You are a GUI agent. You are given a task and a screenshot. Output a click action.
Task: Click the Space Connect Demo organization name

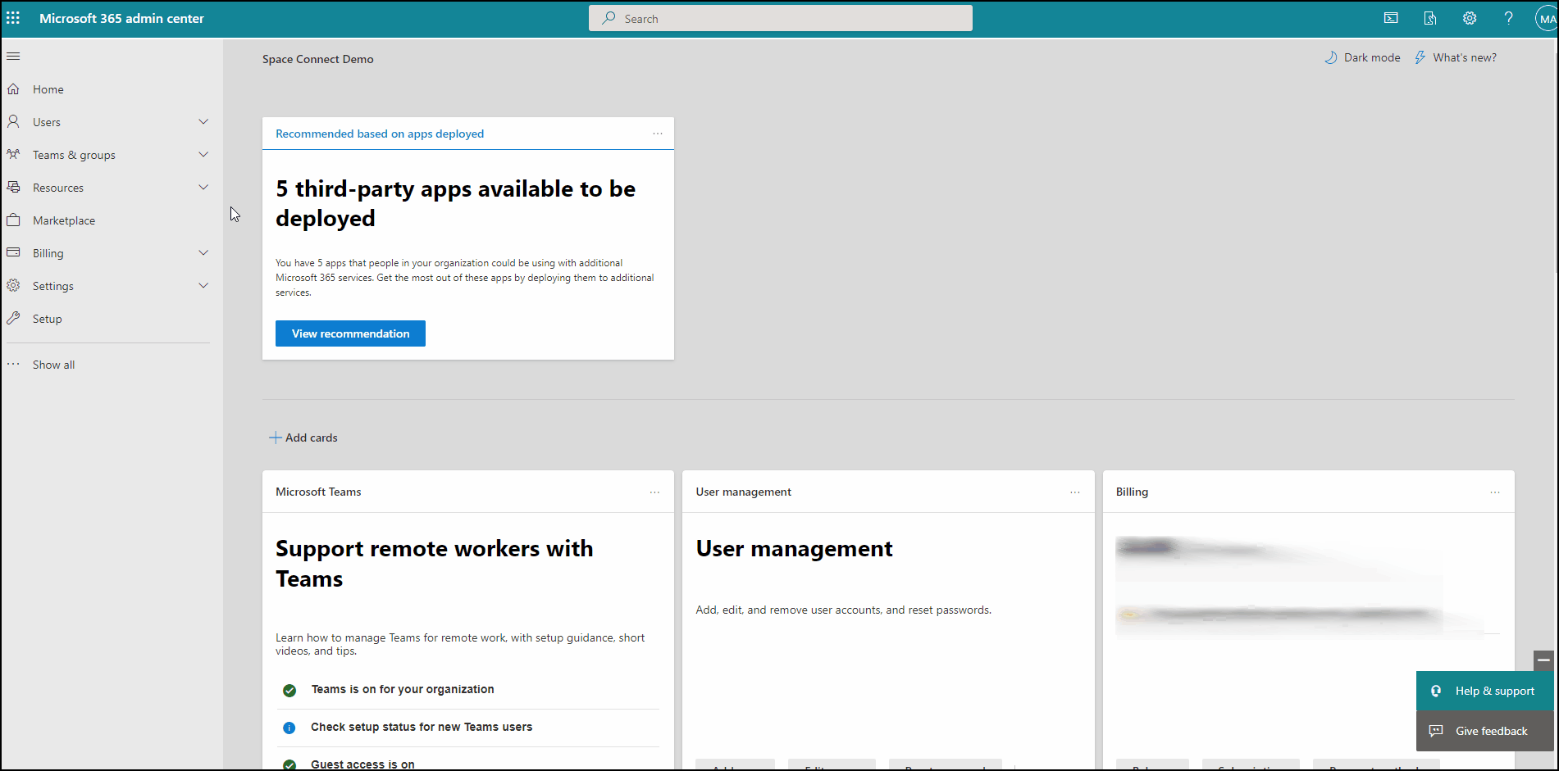click(318, 59)
